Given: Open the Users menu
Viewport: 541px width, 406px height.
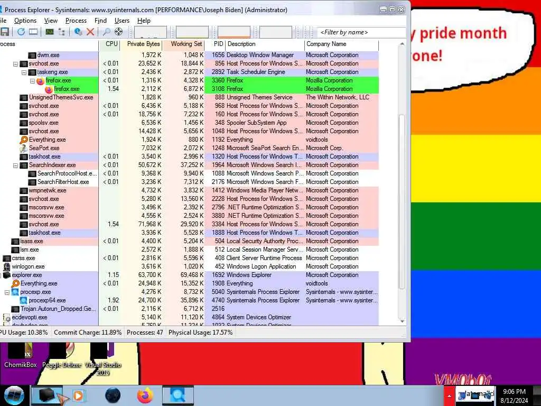Looking at the screenshot, I should click(122, 21).
